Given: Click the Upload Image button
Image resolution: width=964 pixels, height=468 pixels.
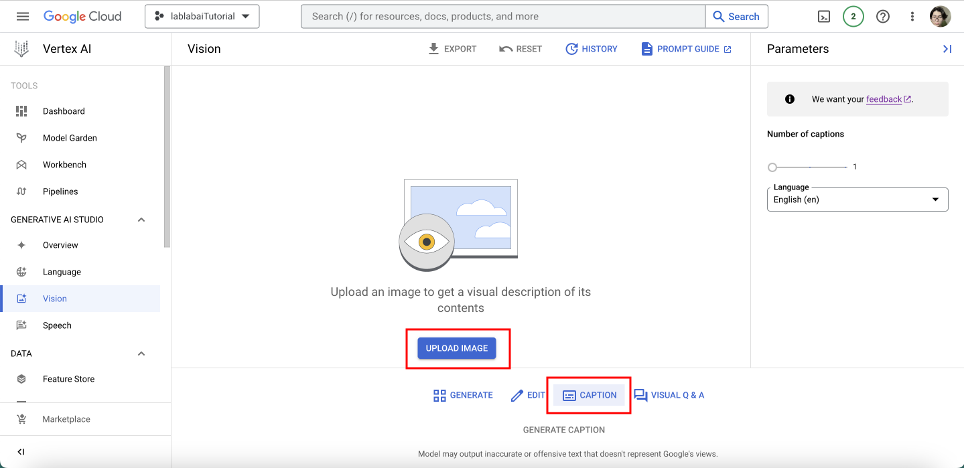Looking at the screenshot, I should (457, 348).
